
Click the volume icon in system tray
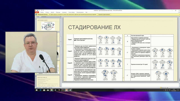click(x=167, y=90)
